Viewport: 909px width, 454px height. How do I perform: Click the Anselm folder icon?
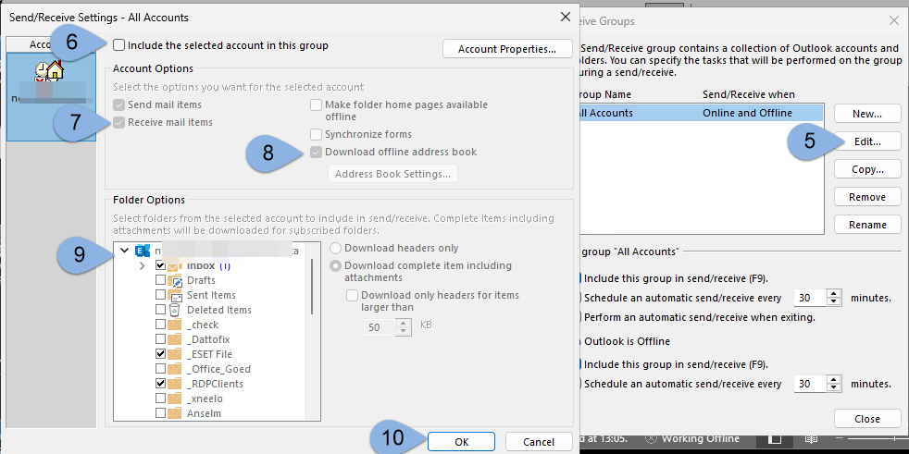point(175,413)
